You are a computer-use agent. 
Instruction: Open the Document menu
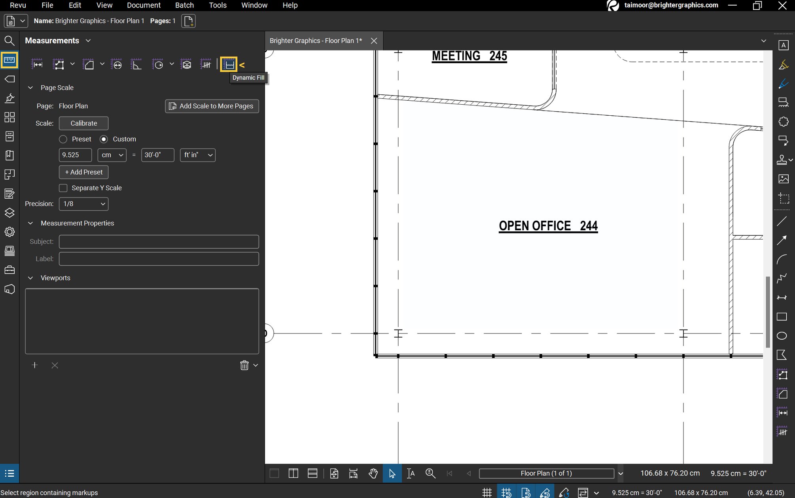click(143, 5)
